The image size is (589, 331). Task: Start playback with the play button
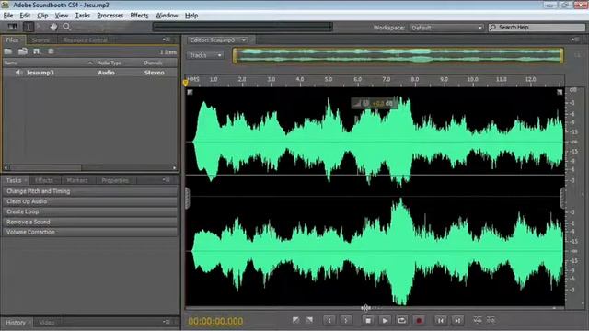click(x=385, y=321)
